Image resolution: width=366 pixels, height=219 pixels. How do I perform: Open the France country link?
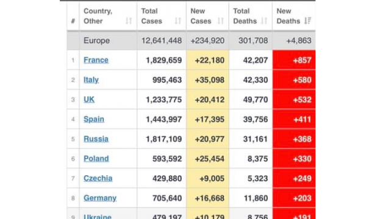coord(96,60)
